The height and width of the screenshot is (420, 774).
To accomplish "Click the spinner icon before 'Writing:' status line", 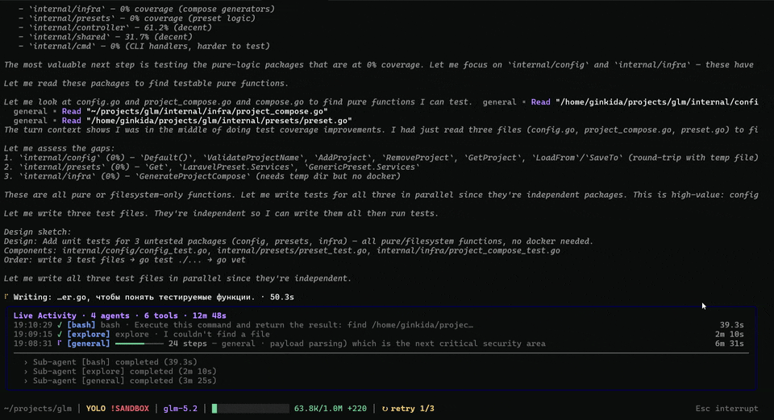I will (x=6, y=297).
